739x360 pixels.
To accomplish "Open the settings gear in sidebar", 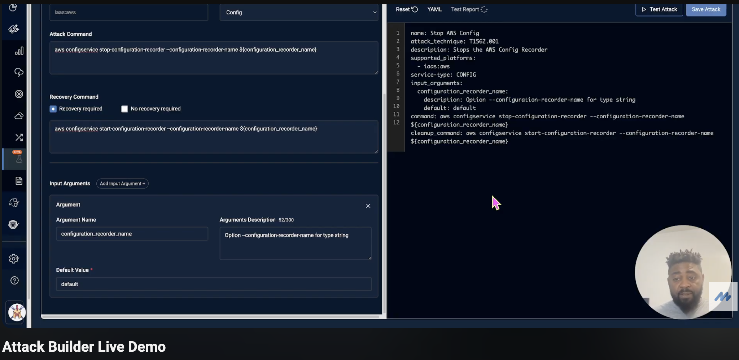I will pyautogui.click(x=14, y=259).
